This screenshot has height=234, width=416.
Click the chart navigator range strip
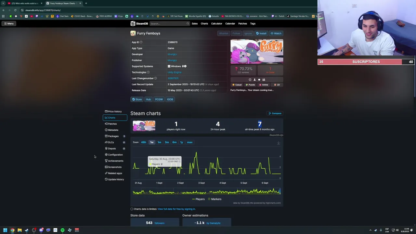[x=206, y=192]
